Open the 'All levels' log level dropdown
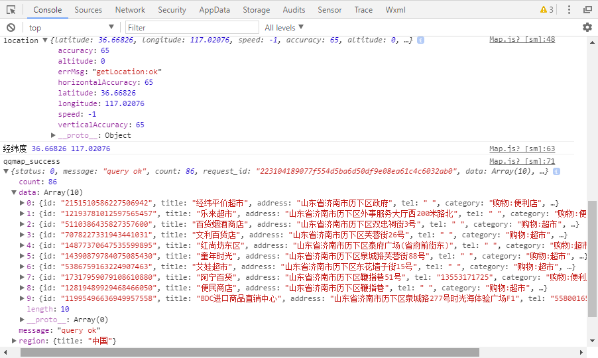 [284, 28]
